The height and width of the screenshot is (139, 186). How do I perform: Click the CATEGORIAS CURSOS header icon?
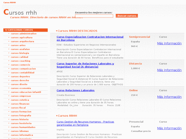pyautogui.click(x=6, y=30)
